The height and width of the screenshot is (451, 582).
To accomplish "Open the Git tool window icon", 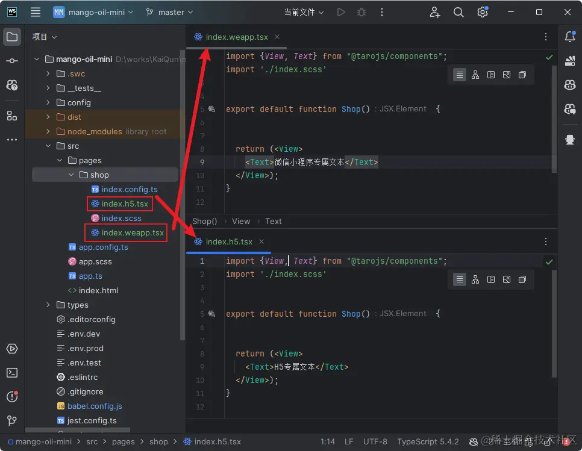I will 12,420.
